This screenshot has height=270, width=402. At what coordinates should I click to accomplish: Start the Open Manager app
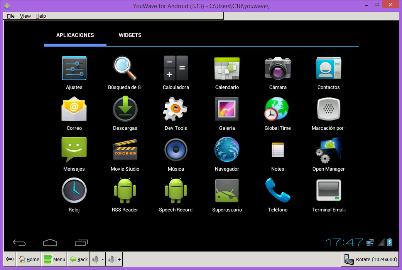point(329,149)
